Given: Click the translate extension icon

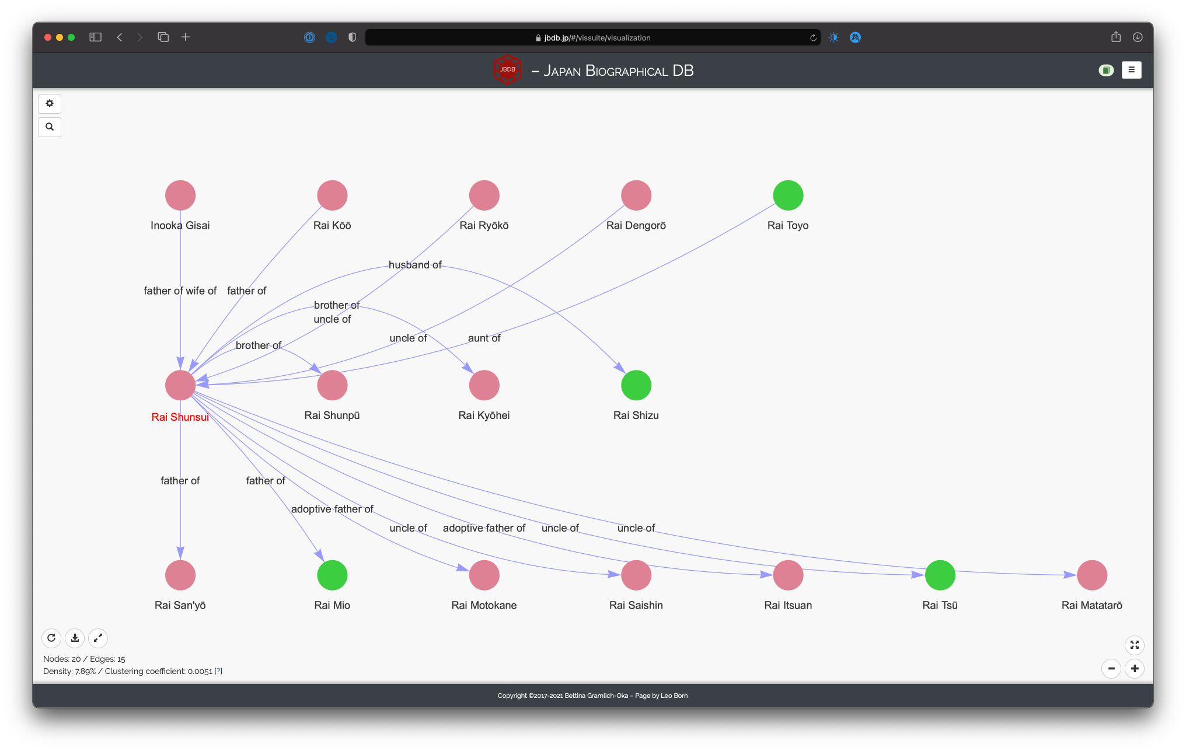Looking at the screenshot, I should point(855,37).
